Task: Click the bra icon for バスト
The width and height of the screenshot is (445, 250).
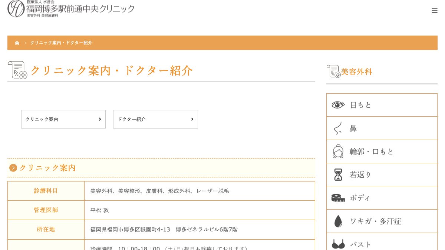Action: 338,244
